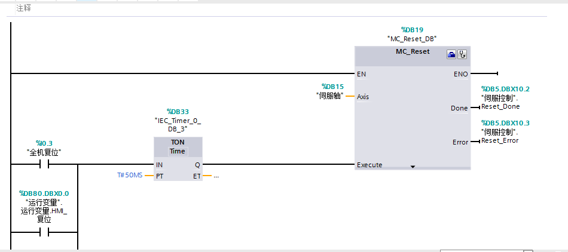568x252 pixels.
Task: Select the "伺服轴" Axis operand
Action: pyautogui.click(x=329, y=96)
